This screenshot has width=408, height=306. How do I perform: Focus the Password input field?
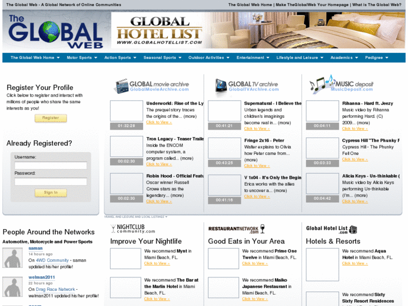coord(51,181)
